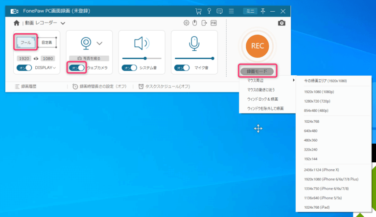This screenshot has height=217, width=376.
Task: Toggle the DISPLAY switch off
Action: (24, 67)
